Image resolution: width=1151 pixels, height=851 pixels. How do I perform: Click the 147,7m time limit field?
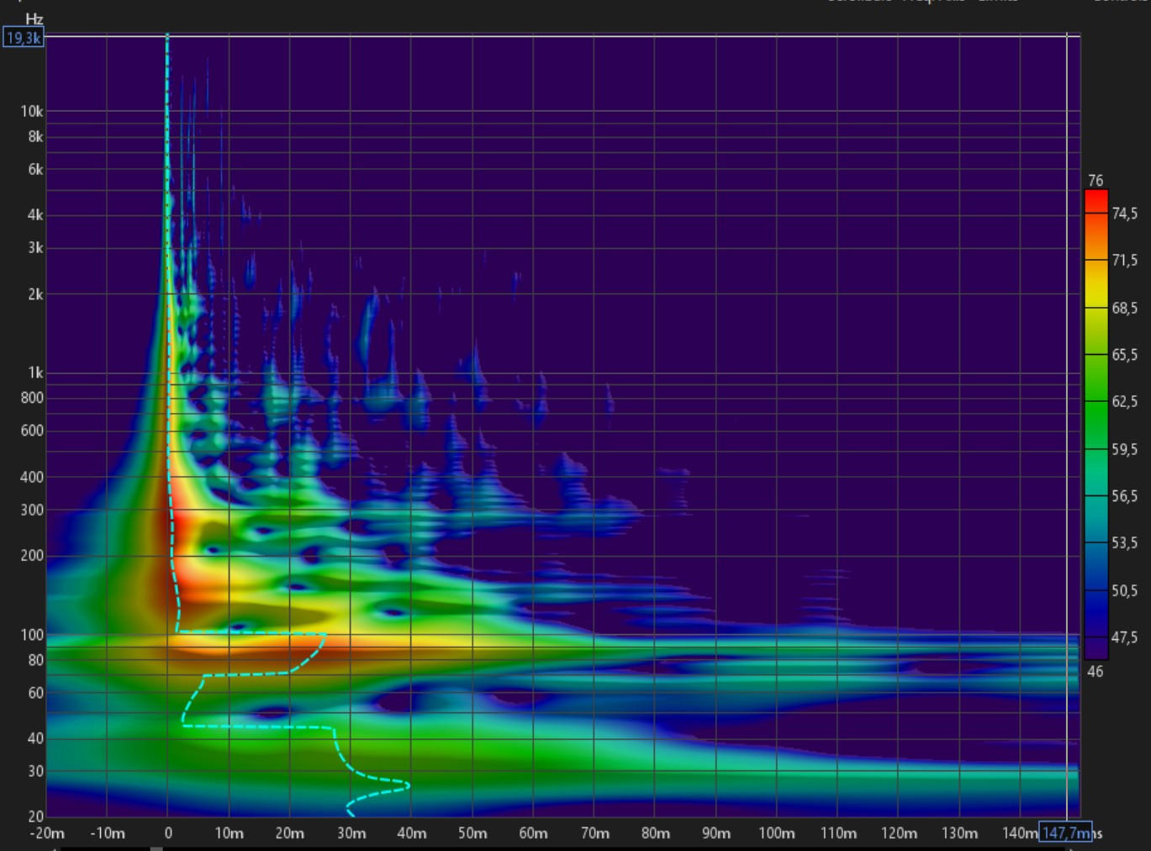point(1064,832)
